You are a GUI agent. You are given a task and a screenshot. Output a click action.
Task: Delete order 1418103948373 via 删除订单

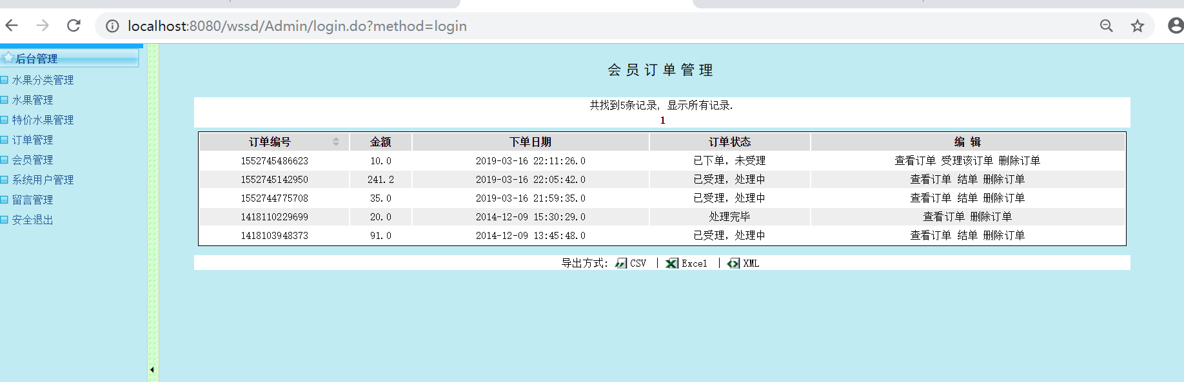(1003, 235)
